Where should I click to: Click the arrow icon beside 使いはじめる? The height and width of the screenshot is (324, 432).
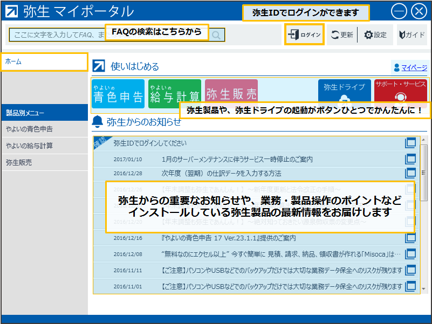[99, 66]
